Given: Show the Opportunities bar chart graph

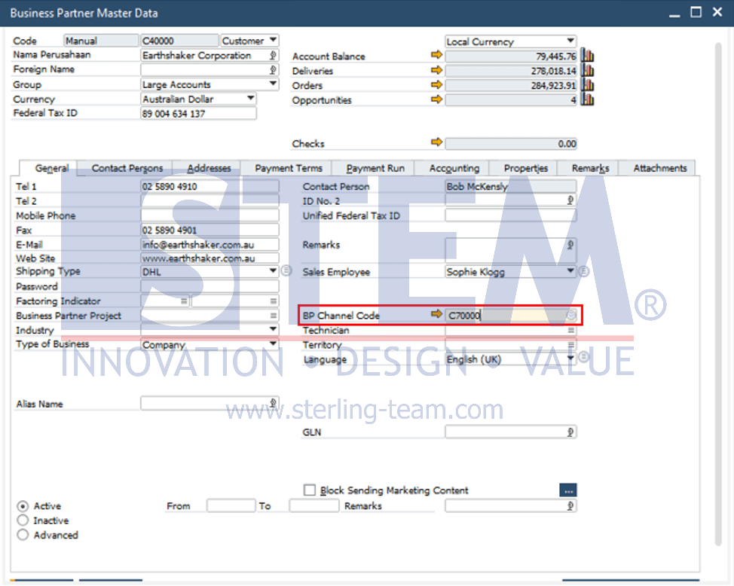Looking at the screenshot, I should 587,99.
